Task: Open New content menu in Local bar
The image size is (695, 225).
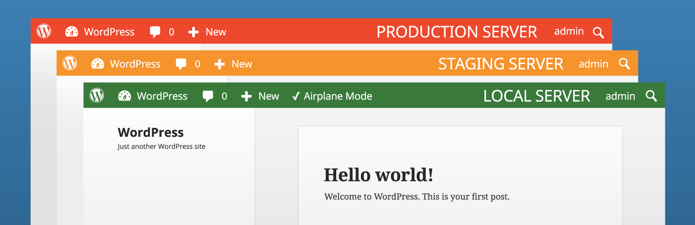Action: coord(269,96)
